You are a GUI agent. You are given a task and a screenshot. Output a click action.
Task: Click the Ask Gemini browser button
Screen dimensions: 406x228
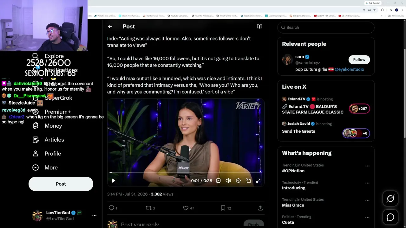click(x=372, y=3)
